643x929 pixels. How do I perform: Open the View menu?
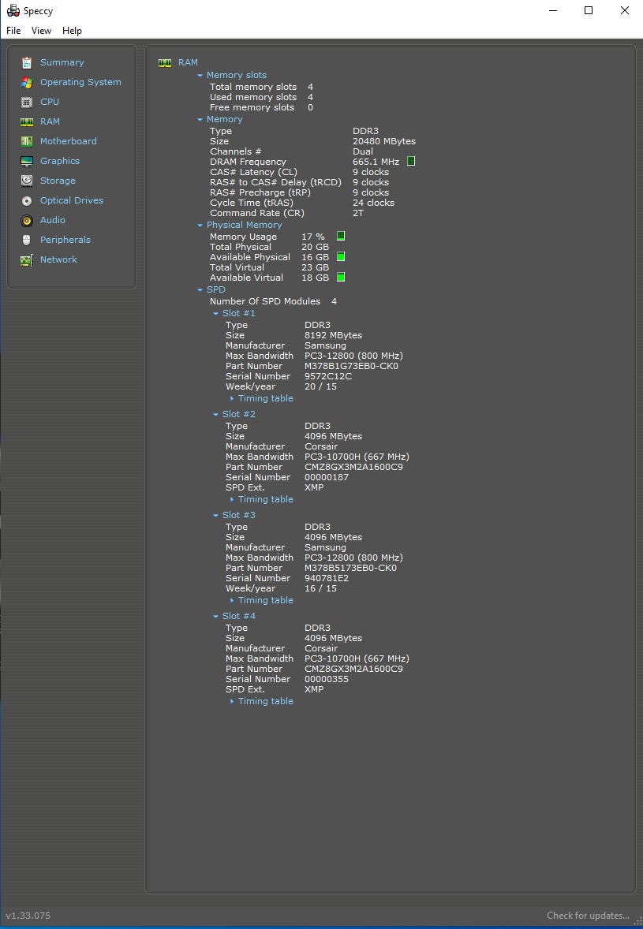pos(42,31)
